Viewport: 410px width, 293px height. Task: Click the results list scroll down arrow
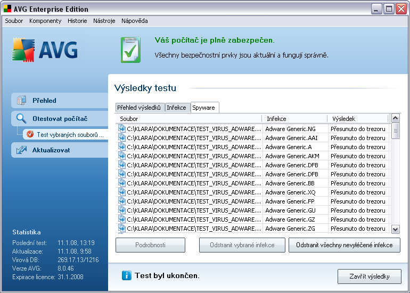pyautogui.click(x=395, y=230)
